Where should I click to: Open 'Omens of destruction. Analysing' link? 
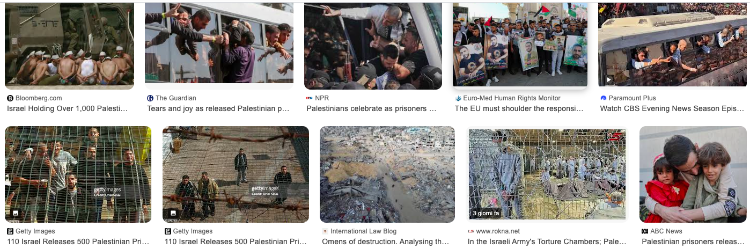(385, 241)
